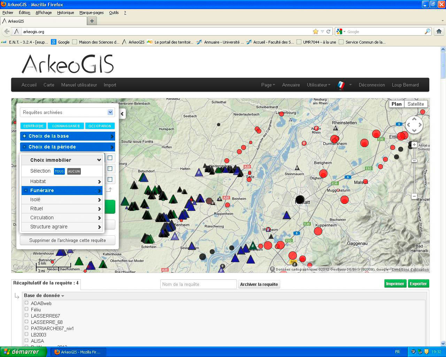Click the yellow shield icon in the system tray
The width and height of the screenshot is (446, 357).
pyautogui.click(x=426, y=352)
